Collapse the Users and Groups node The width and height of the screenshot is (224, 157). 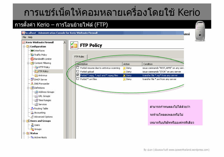(x=24, y=121)
